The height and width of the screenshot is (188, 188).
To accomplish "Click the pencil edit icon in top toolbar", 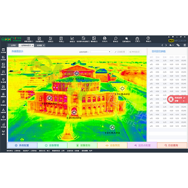I will click(39, 39).
